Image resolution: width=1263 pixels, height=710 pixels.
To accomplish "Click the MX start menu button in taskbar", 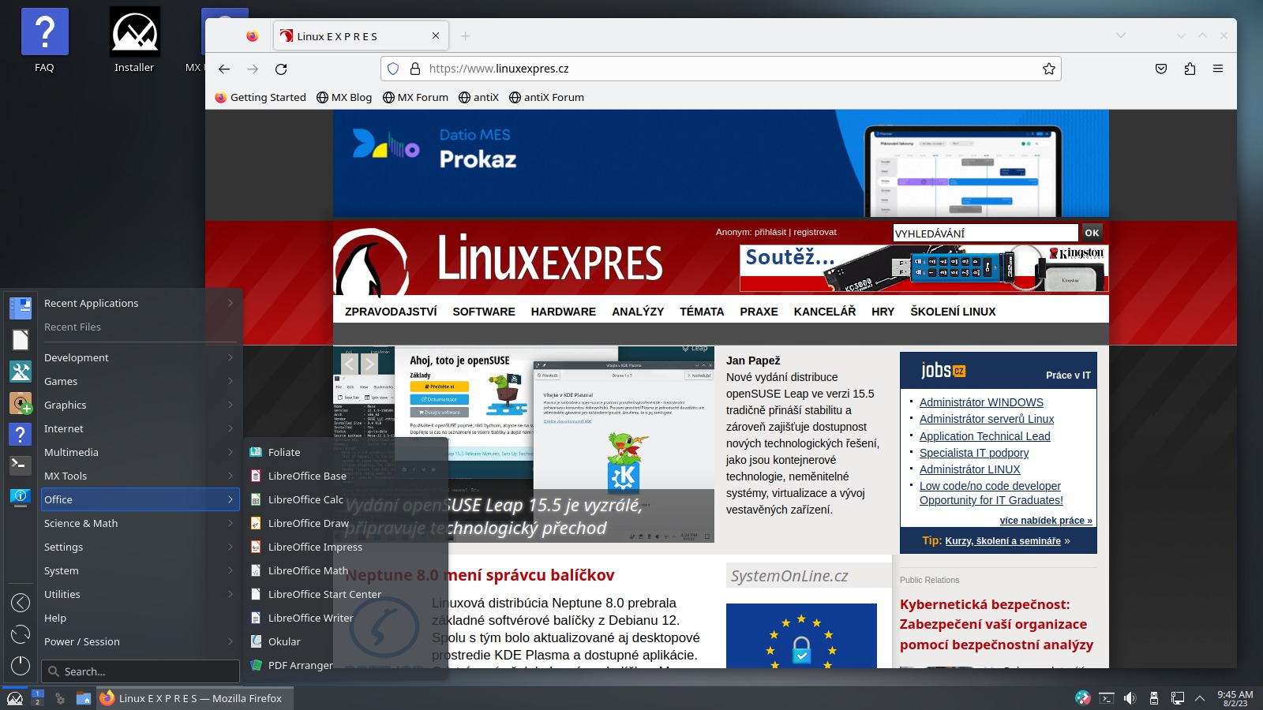I will (x=15, y=698).
